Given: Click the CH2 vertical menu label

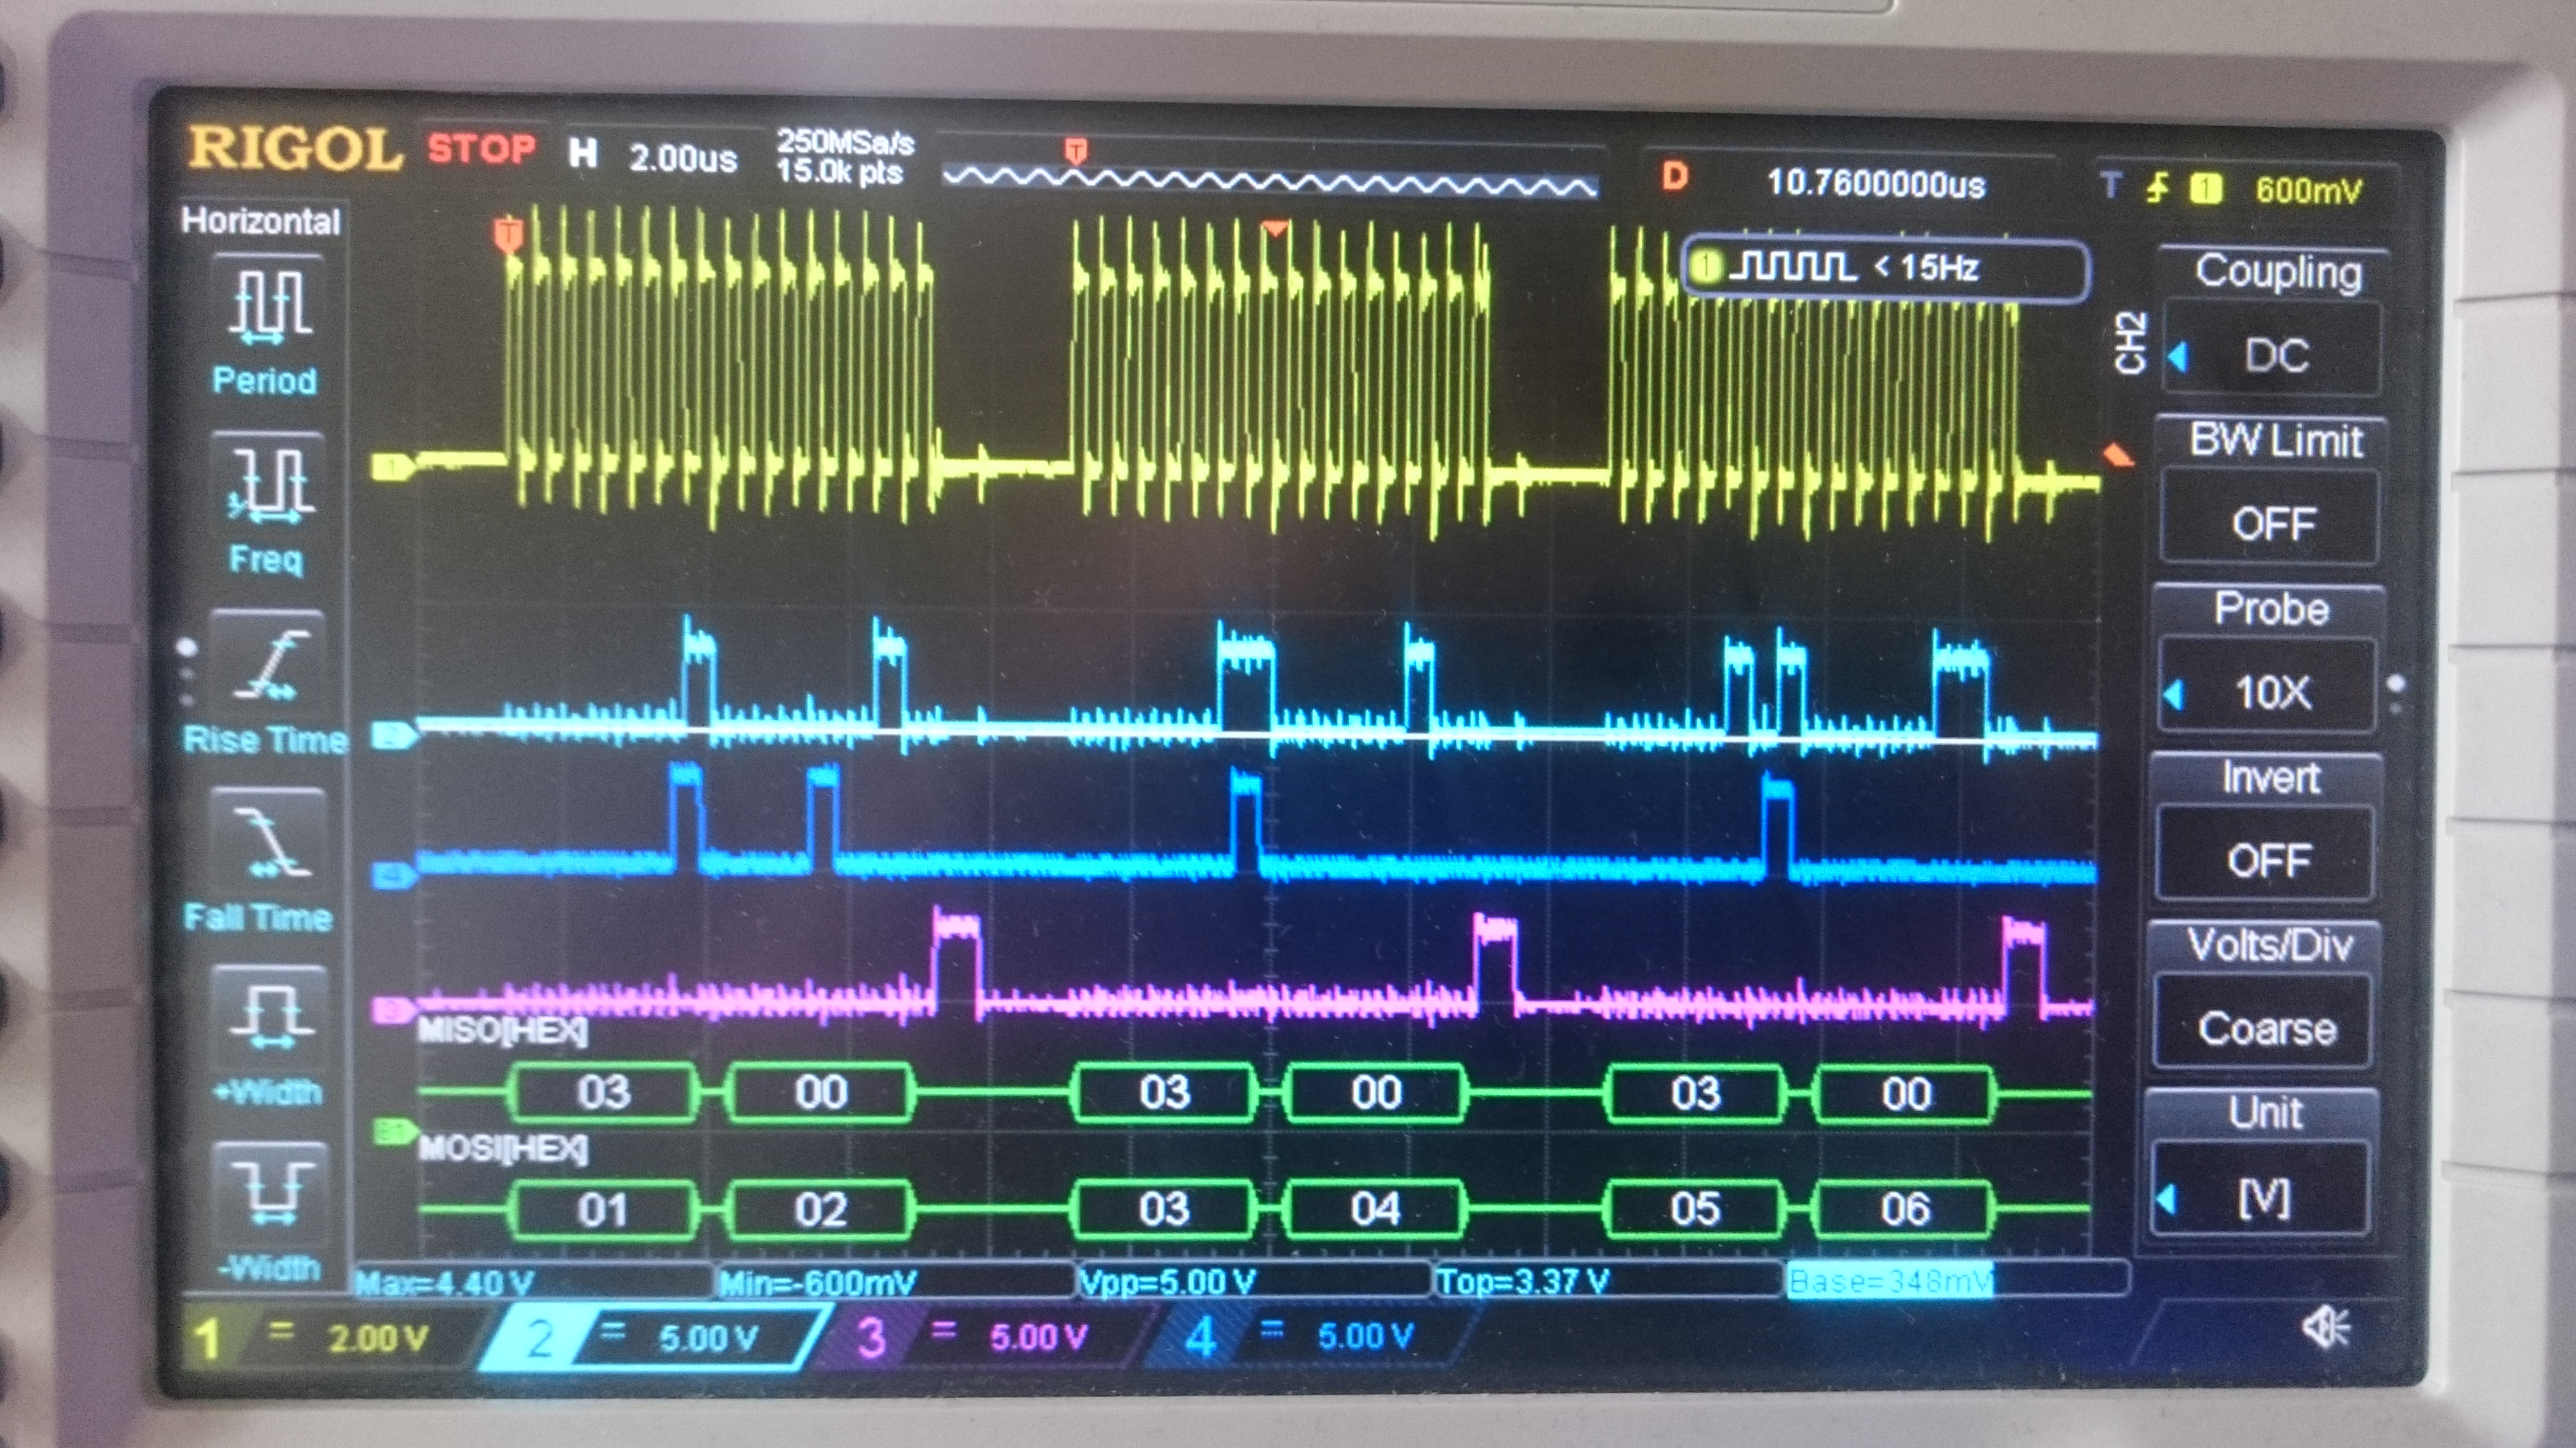Looking at the screenshot, I should point(2130,342).
